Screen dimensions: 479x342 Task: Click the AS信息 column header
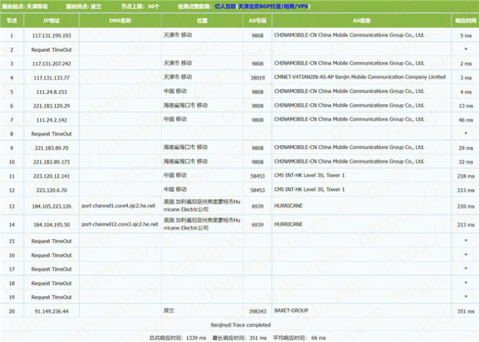361,21
